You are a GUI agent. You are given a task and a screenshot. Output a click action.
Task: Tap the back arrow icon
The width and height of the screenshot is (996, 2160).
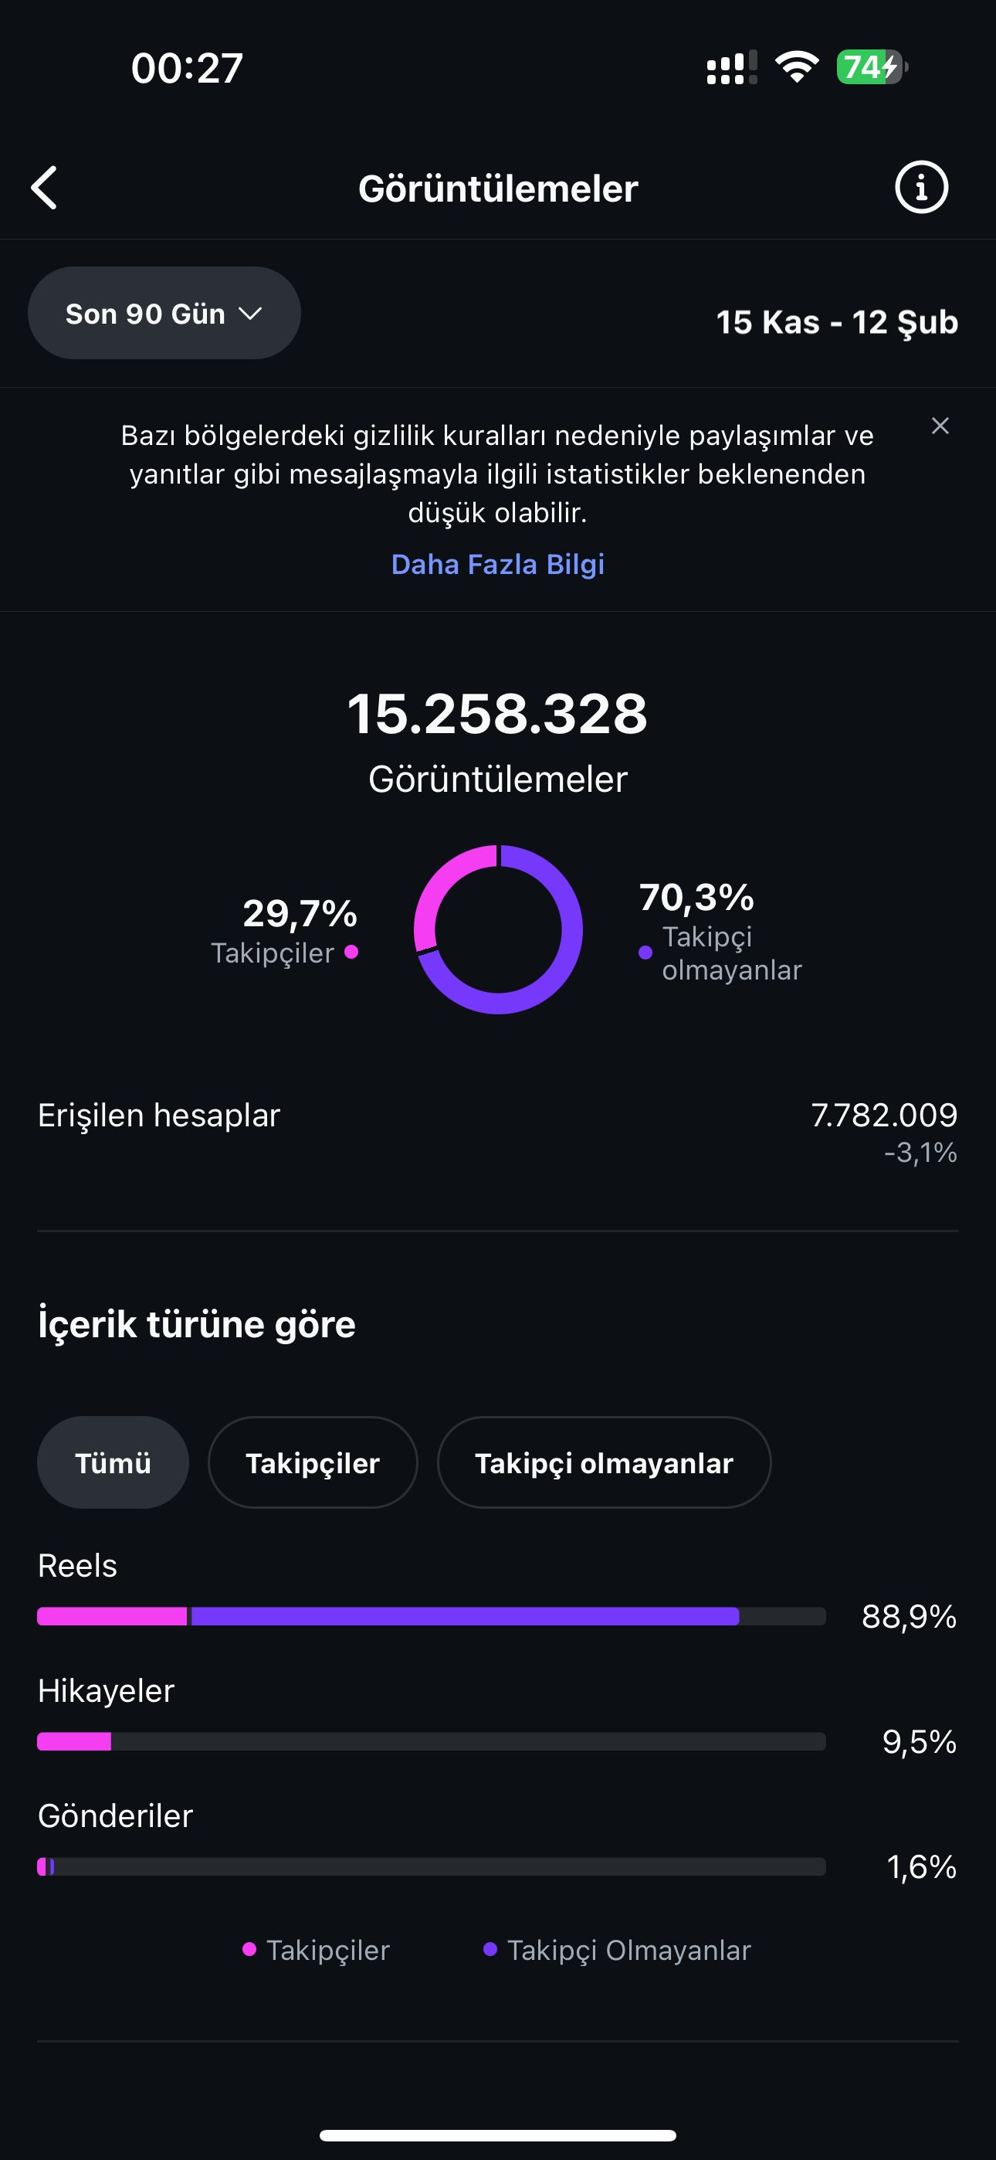coord(45,187)
